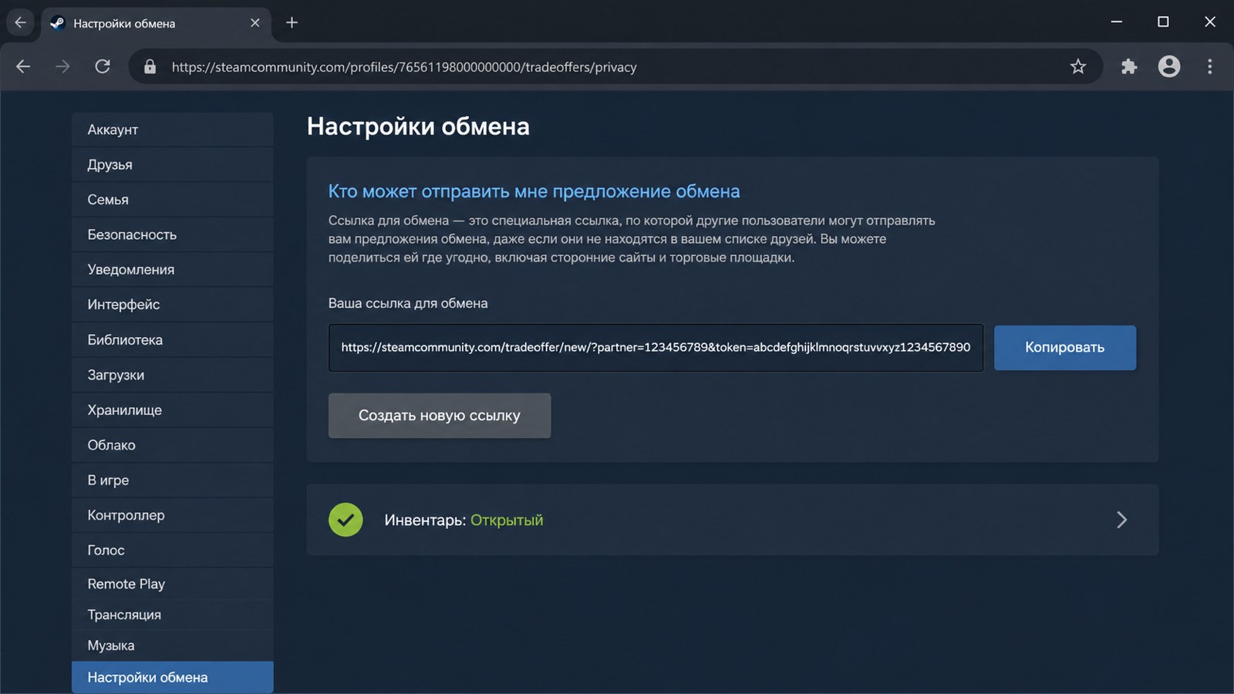
Task: Click the trade offer link field
Action: pyautogui.click(x=656, y=348)
